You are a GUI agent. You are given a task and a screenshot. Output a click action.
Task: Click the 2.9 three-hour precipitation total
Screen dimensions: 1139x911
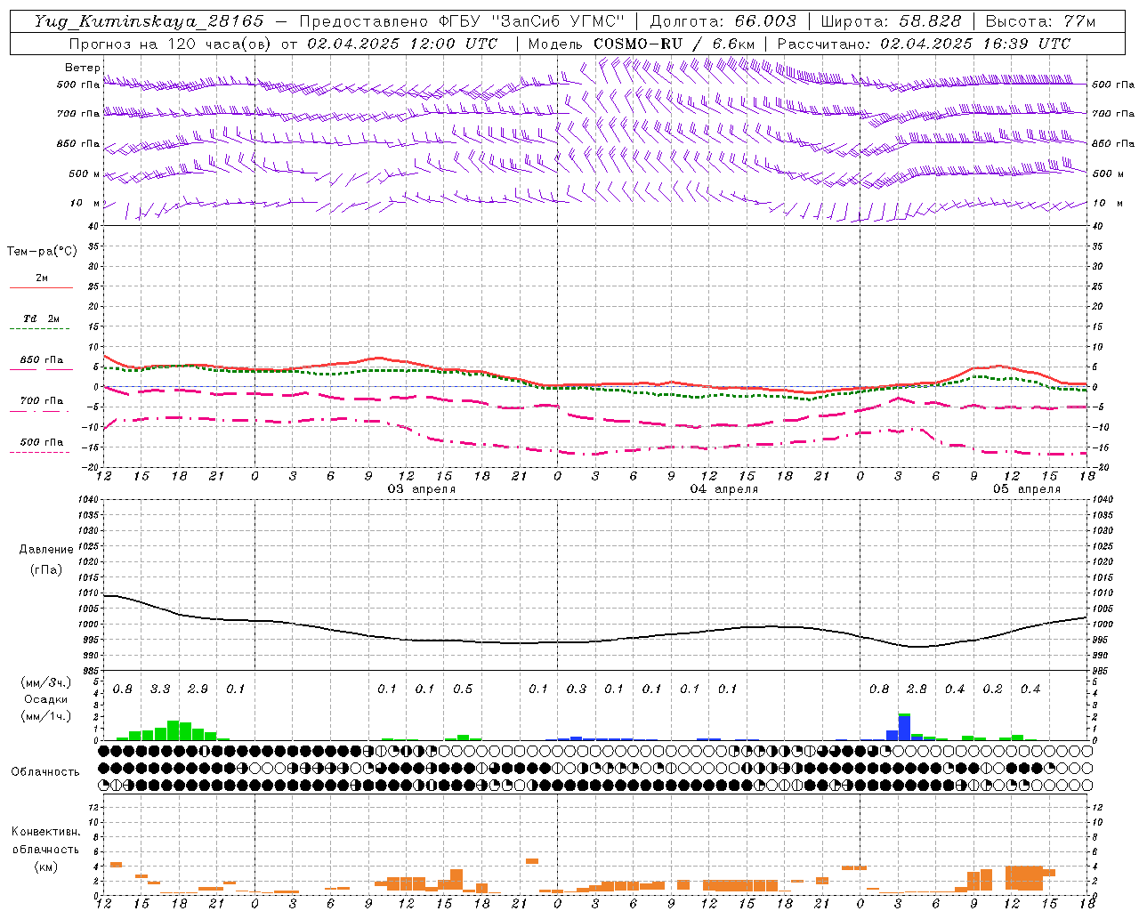click(x=198, y=689)
